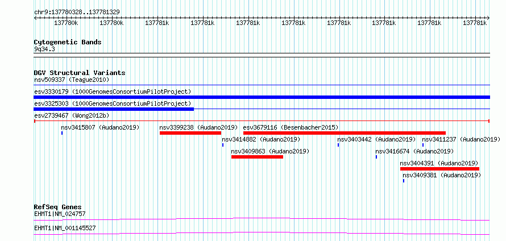Click the chr9:137780328..137781329 coordinate text
Viewport: 506px width, 241px height.
[x=77, y=12]
